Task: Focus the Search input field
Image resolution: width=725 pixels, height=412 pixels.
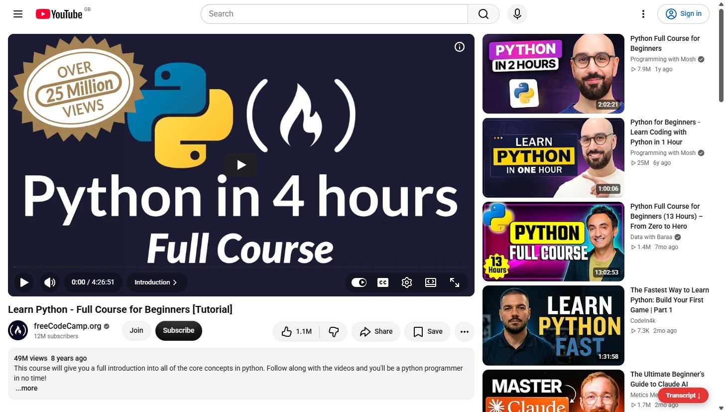Action: 334,14
